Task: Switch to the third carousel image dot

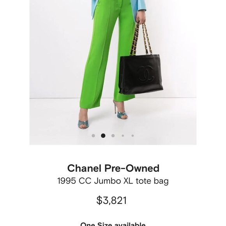Action: (113, 136)
